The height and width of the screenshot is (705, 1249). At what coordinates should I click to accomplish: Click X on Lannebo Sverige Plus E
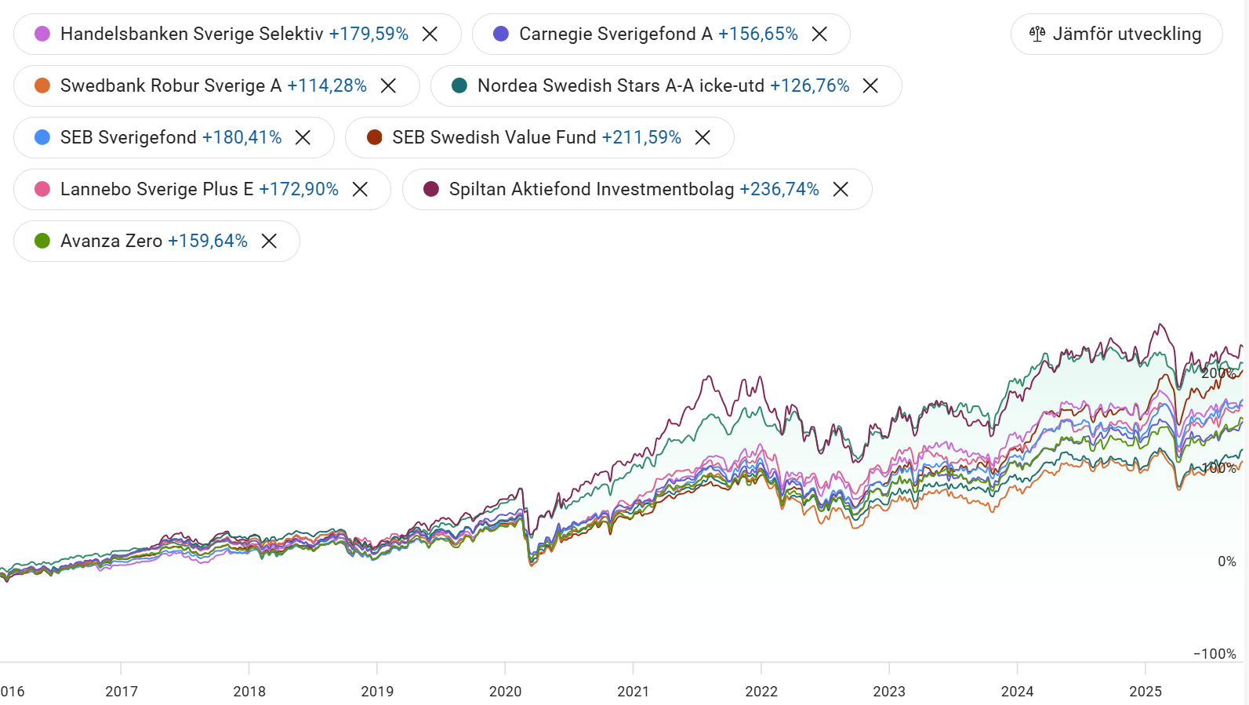tap(360, 189)
